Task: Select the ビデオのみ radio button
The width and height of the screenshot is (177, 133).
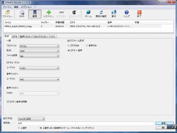Action: tap(69, 46)
